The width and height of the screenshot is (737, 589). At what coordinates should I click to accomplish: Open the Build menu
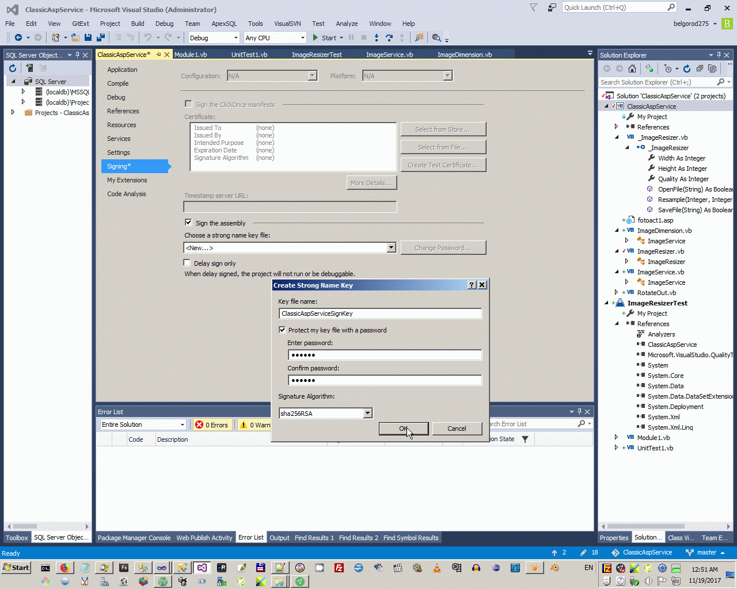[x=138, y=24]
